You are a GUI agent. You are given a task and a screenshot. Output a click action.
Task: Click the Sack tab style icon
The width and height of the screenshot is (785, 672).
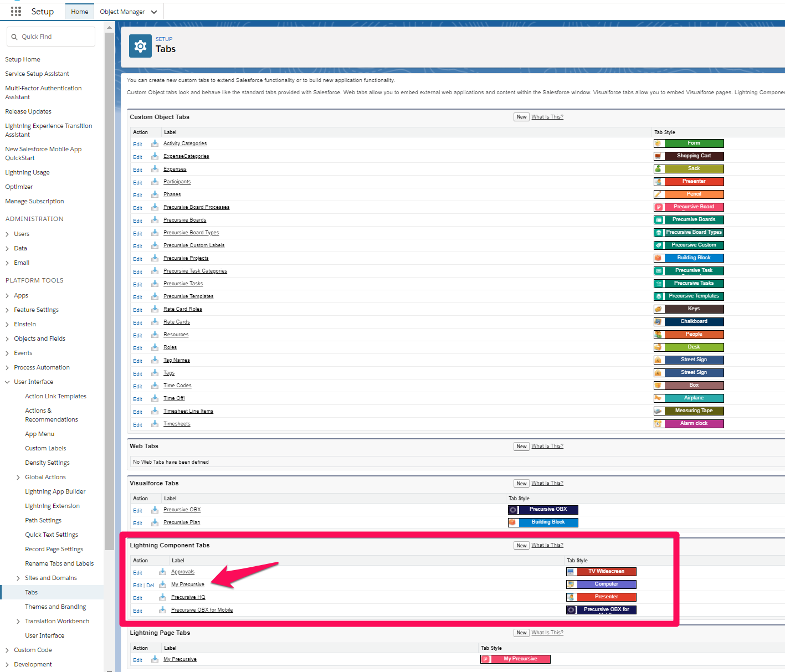(658, 169)
